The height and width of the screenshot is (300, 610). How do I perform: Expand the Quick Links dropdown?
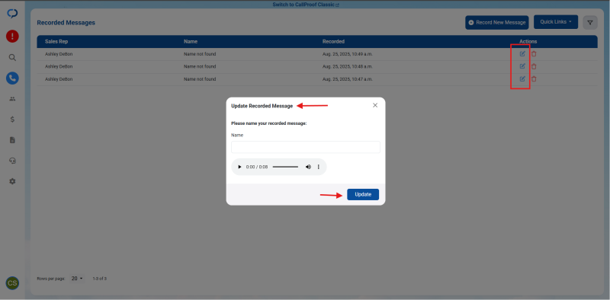(556, 22)
